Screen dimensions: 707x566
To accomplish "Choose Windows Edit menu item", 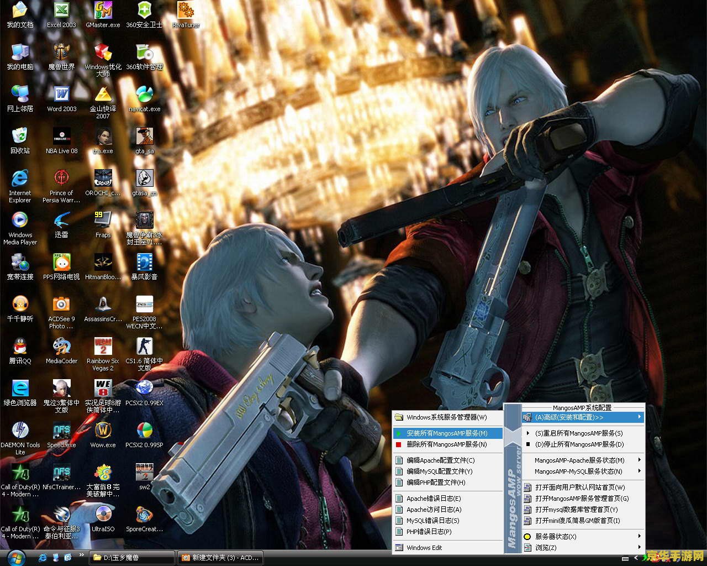I will pos(447,548).
